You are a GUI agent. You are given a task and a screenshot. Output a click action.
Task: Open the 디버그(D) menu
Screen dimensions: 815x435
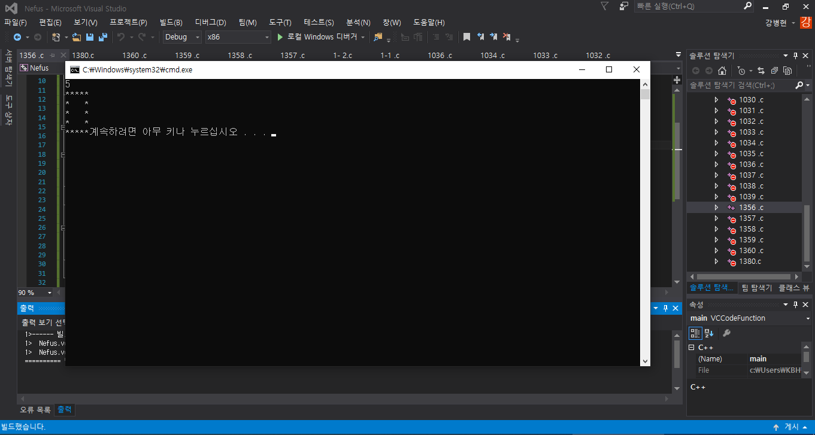[x=211, y=23]
